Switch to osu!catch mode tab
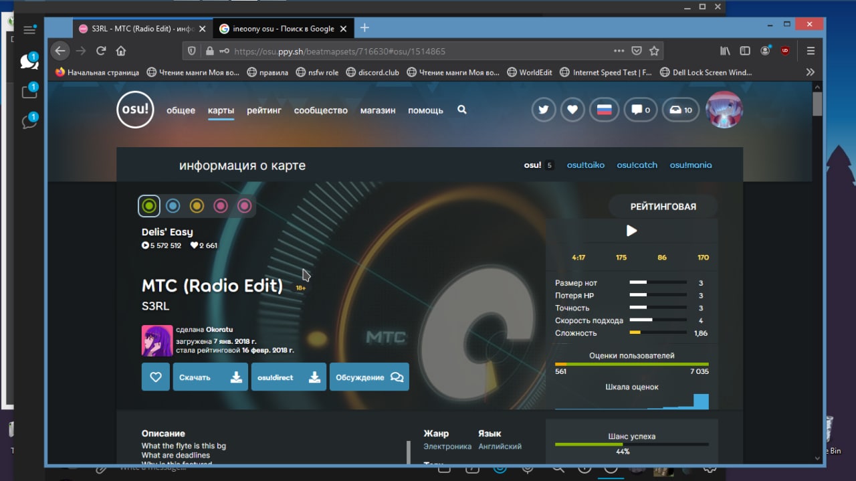Viewport: 856px width, 481px height. (x=637, y=165)
